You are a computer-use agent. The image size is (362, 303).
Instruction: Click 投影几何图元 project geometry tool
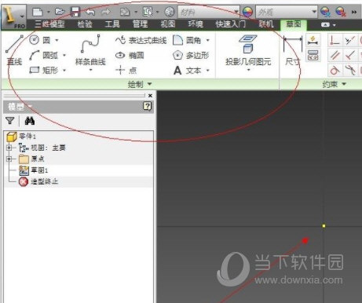click(x=248, y=50)
